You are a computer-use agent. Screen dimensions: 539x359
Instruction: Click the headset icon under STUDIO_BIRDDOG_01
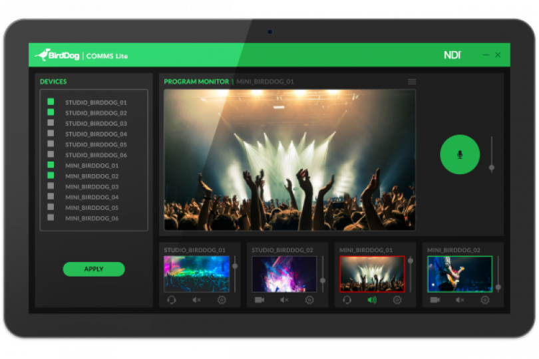171,300
